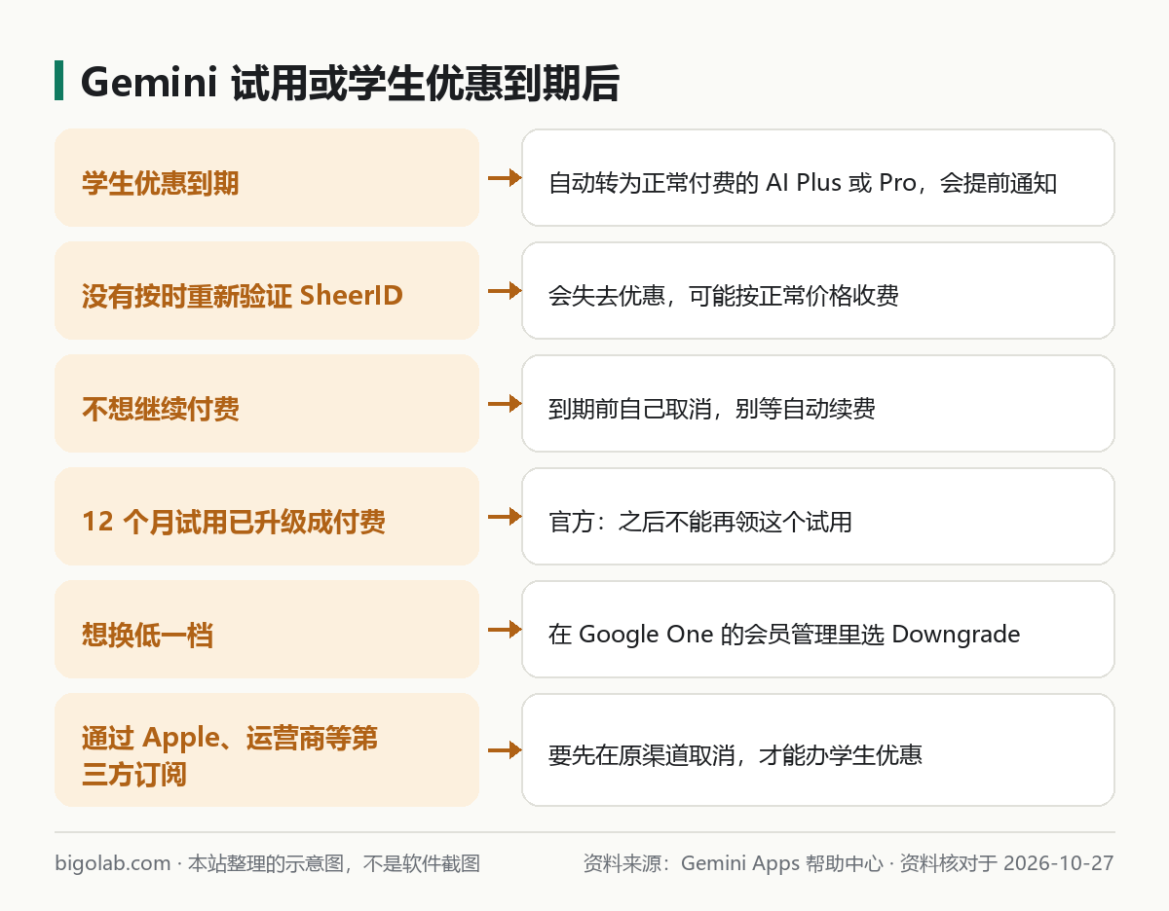Screen dimensions: 1169x911
Task: Click the "资料来源：Gemini Apps 帮助中心" footer text
Action: (733, 863)
